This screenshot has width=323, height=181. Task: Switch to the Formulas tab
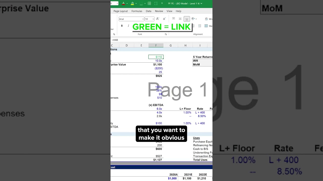pyautogui.click(x=137, y=11)
